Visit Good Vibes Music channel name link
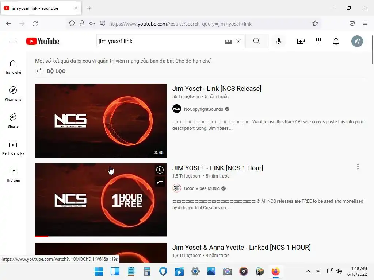The width and height of the screenshot is (374, 280). point(202,188)
